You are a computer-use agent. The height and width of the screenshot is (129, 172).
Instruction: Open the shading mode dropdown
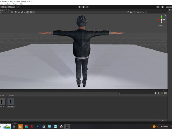pyautogui.click(x=5, y=12)
